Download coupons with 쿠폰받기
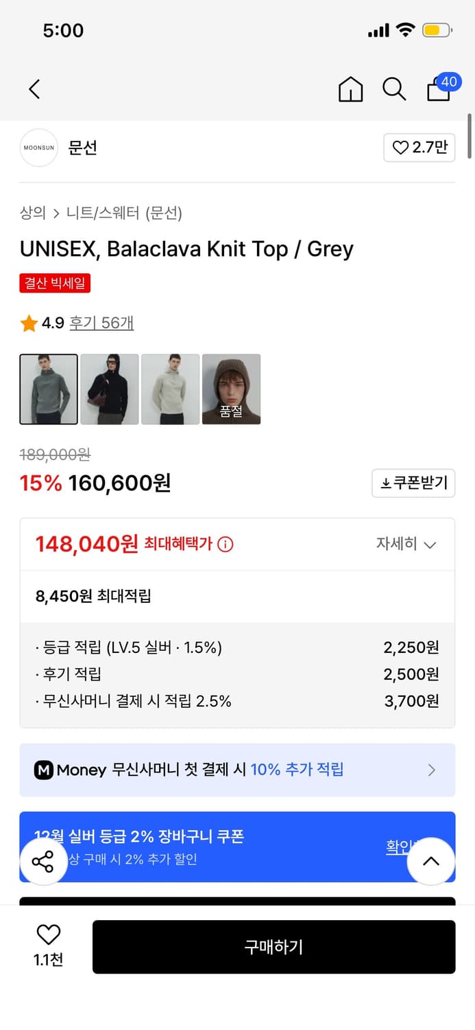Viewport: 475px width, 1030px height. [x=413, y=483]
